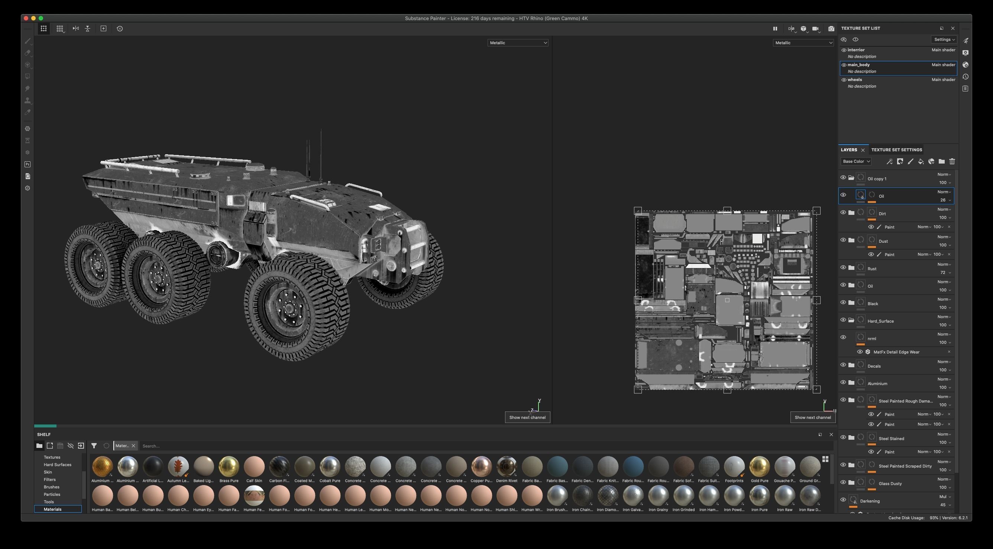Open the Textures shelf category

pos(52,457)
